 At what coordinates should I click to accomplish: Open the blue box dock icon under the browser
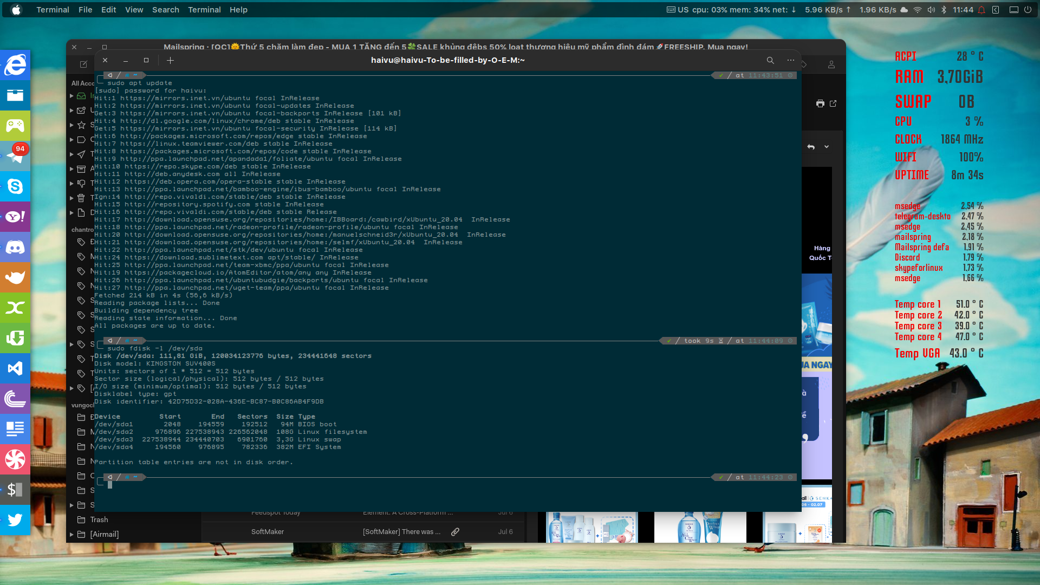[x=15, y=95]
